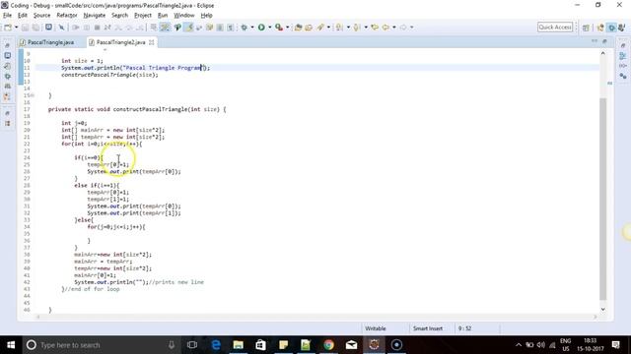
Task: Click the Drop to Frame icon
Action: pyautogui.click(x=154, y=28)
